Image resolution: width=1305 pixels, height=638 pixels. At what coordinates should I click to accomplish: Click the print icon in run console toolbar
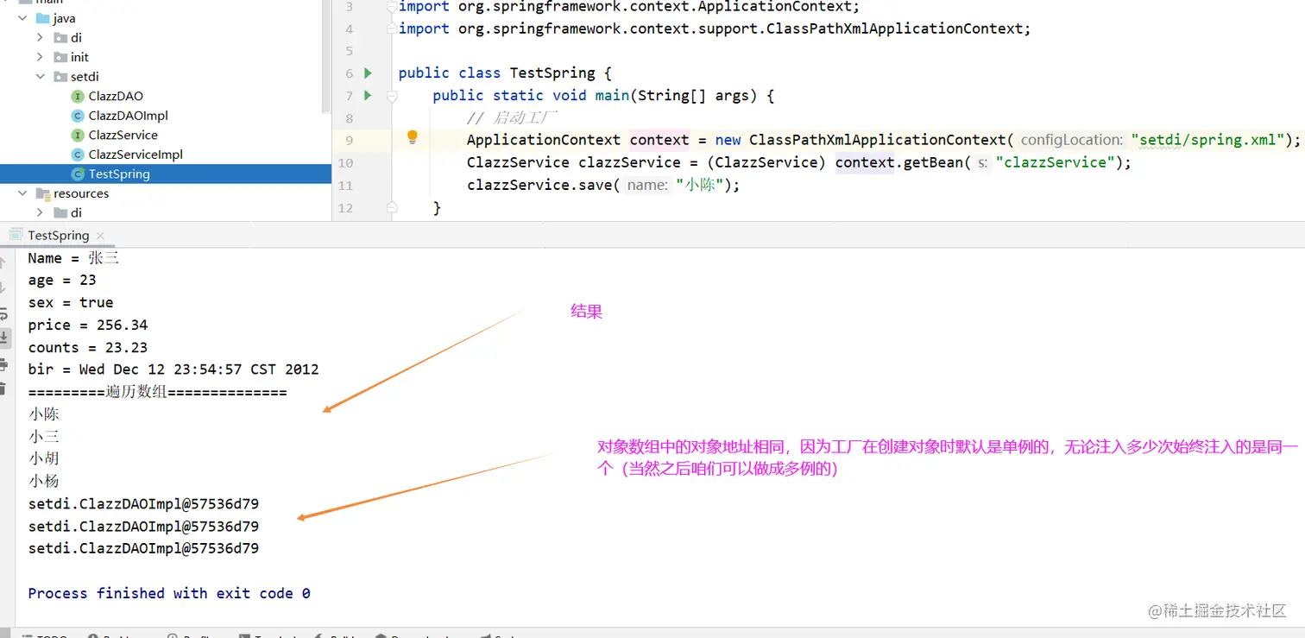pos(4,363)
